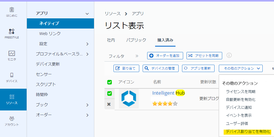Open the アカウント accounts icon
This screenshot has width=274, height=137.
[12, 118]
